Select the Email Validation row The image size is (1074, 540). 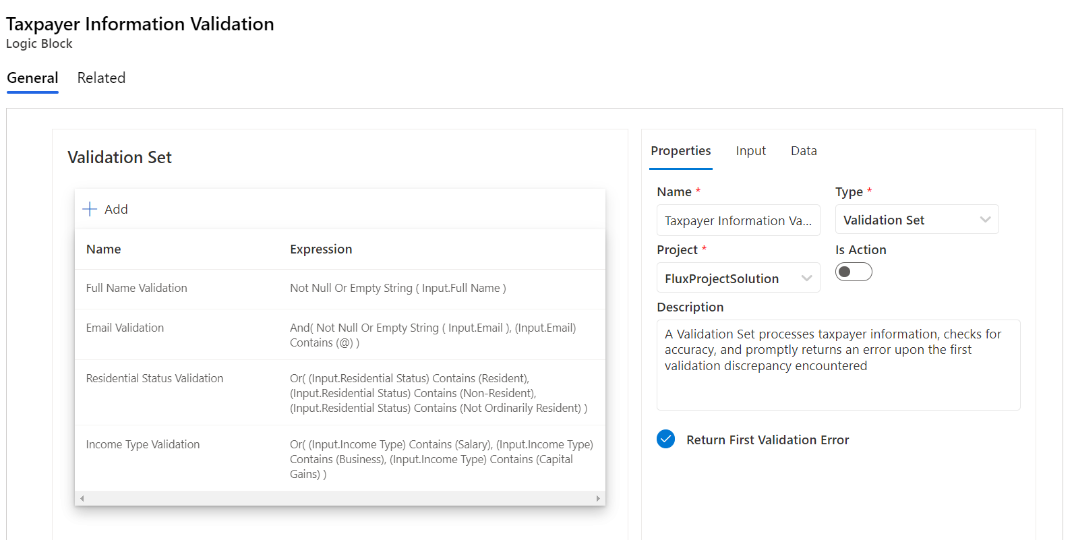(340, 334)
